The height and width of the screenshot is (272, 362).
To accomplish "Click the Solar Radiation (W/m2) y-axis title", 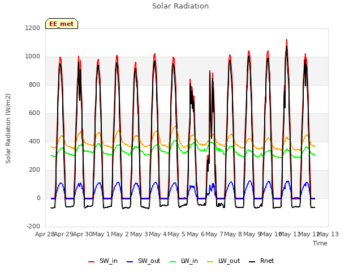I will click(x=8, y=129).
